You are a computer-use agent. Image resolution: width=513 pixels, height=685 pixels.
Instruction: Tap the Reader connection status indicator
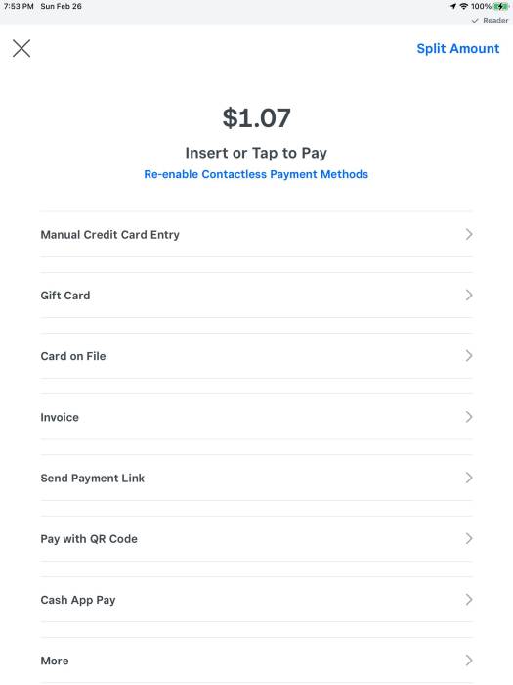(x=490, y=21)
